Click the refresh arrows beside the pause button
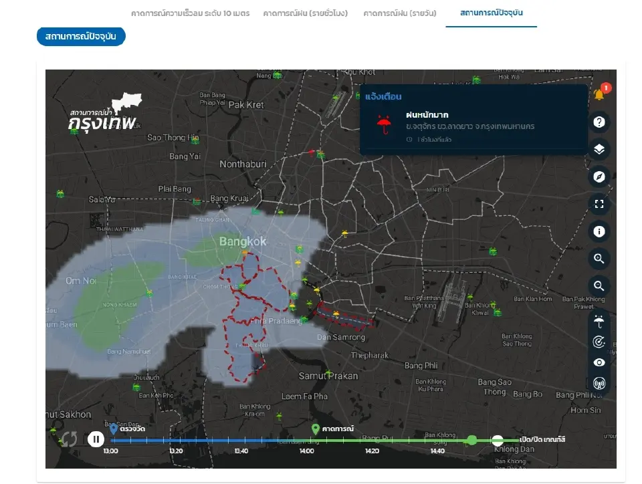Screen dimensions: 642x484 pos(69,439)
